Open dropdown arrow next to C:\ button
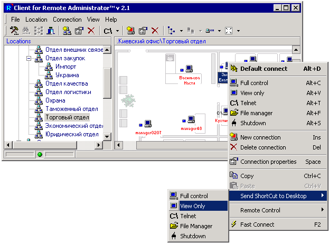Viewport: 329px width, 243px height. click(x=117, y=31)
